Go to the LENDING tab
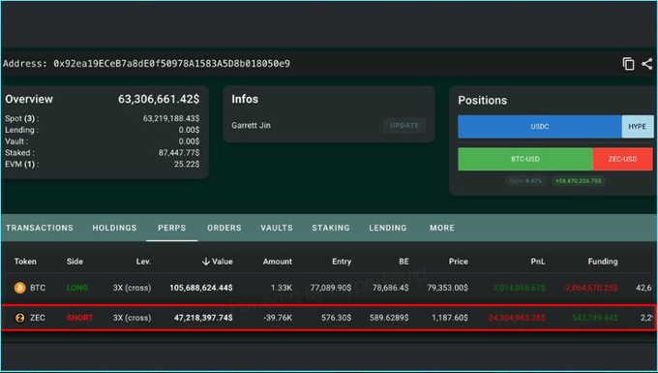The width and height of the screenshot is (658, 373). (x=388, y=228)
